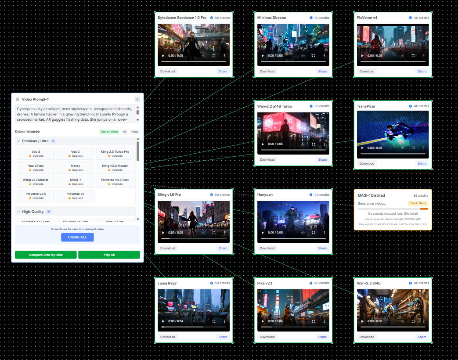
Task: Mute the Minimax Director video
Action: click(x=303, y=56)
